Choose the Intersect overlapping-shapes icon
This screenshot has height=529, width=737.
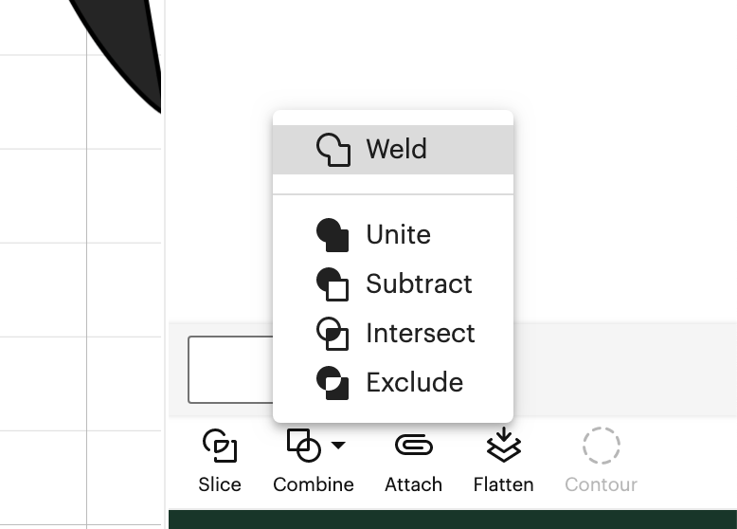(333, 334)
